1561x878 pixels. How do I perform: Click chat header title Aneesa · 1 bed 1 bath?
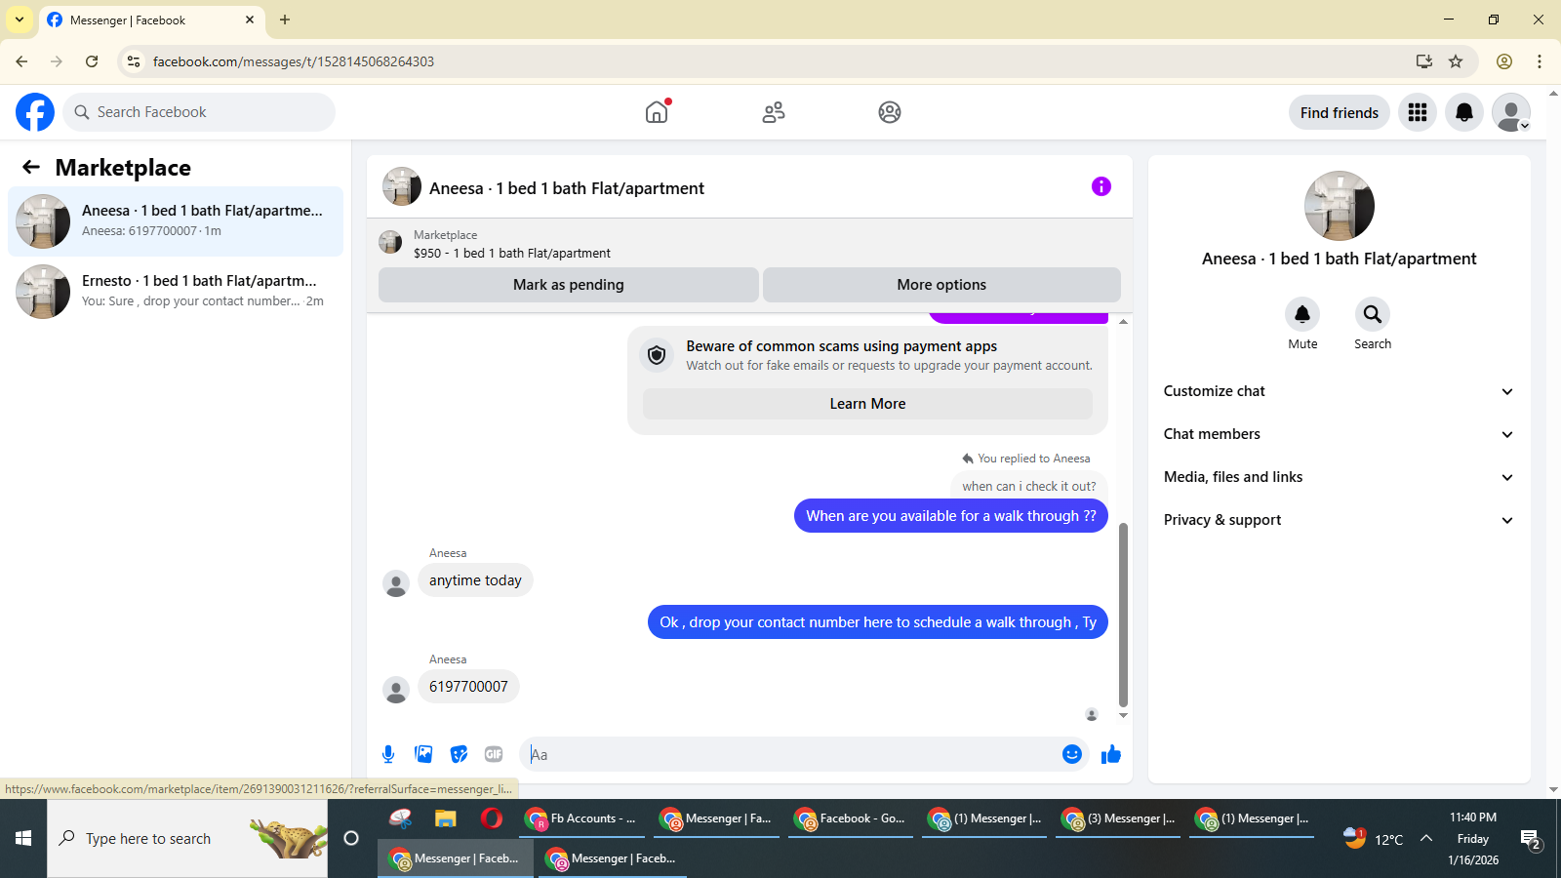click(x=567, y=188)
